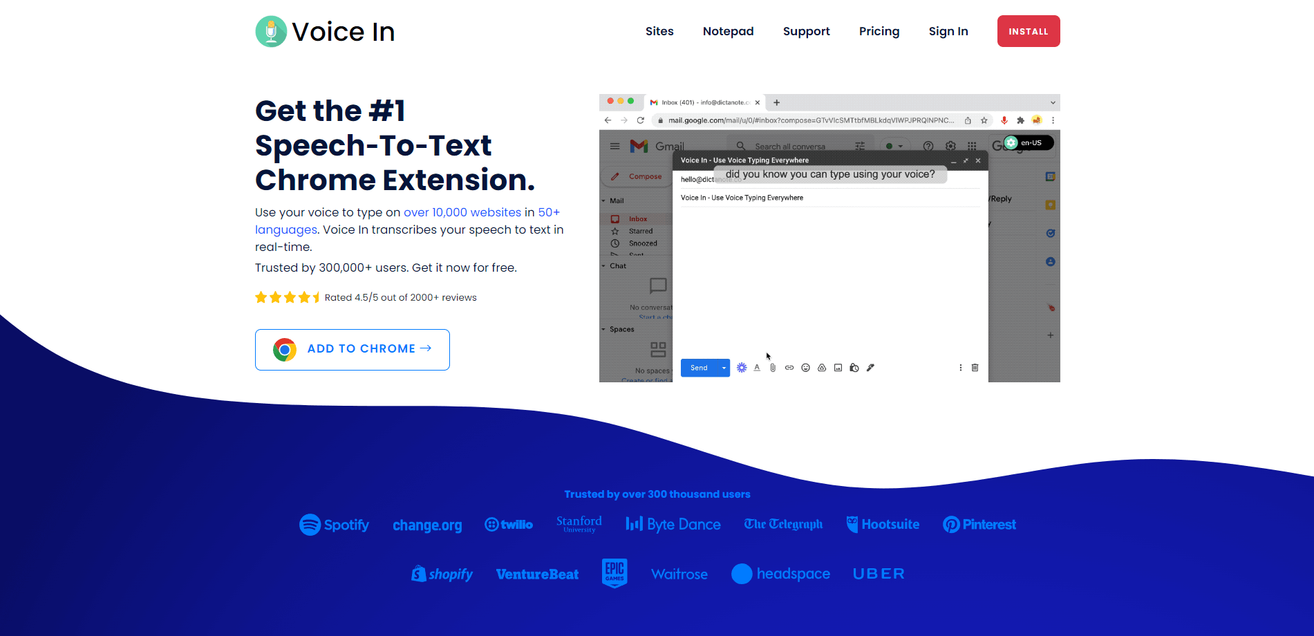Click the blue Send button in Gmail demo
The height and width of the screenshot is (636, 1314).
coord(699,368)
